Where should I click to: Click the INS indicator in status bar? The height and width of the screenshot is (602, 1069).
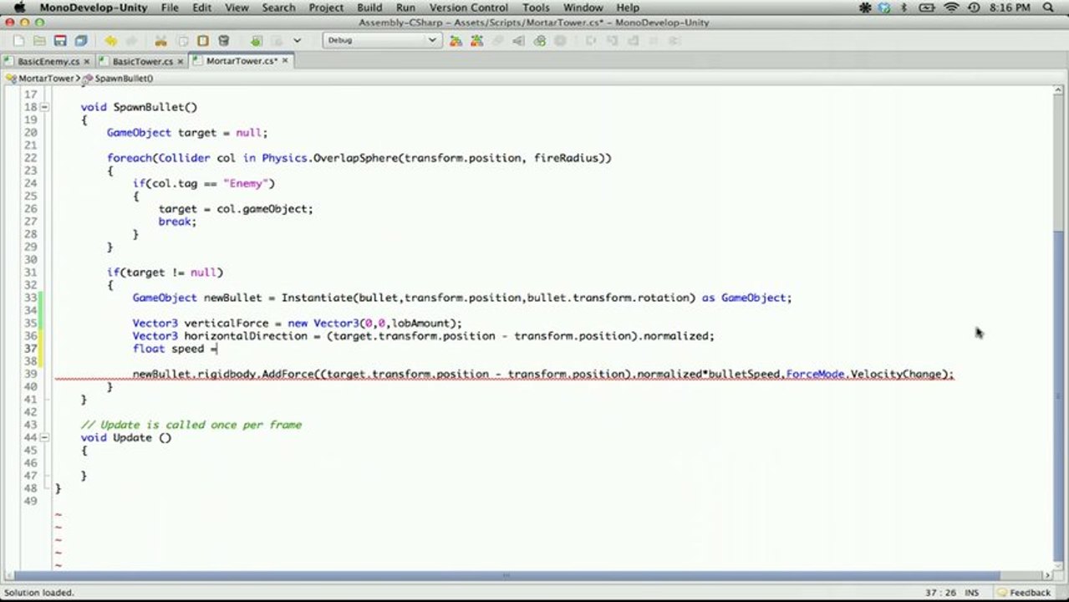pos(972,592)
